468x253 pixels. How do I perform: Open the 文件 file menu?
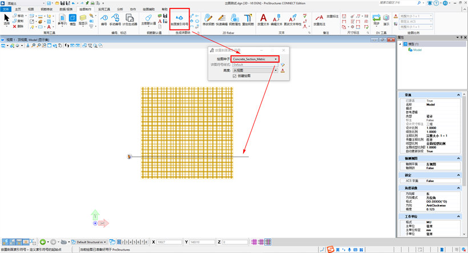[6, 10]
